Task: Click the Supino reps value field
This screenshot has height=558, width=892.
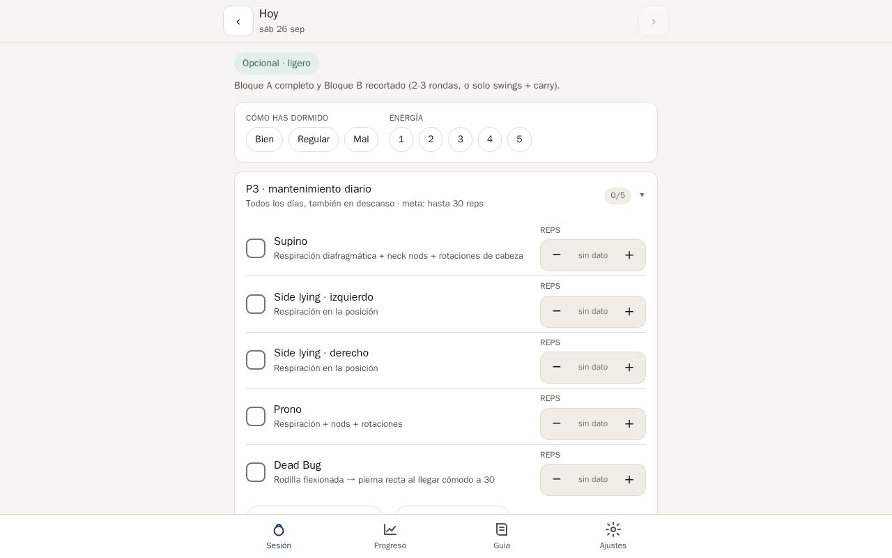Action: pyautogui.click(x=593, y=255)
